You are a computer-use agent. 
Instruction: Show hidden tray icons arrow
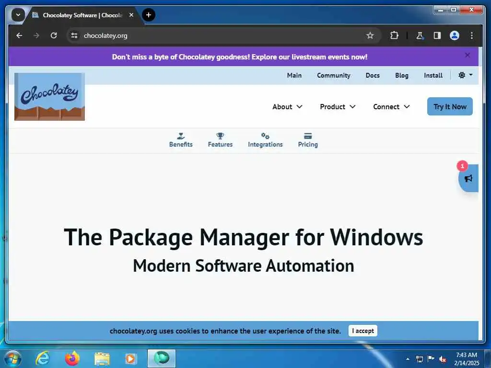pyautogui.click(x=408, y=359)
